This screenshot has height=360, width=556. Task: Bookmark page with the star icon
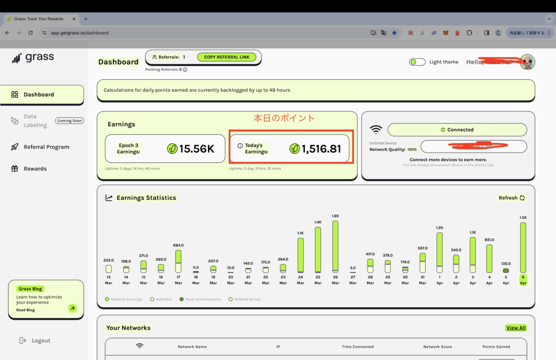coord(394,33)
